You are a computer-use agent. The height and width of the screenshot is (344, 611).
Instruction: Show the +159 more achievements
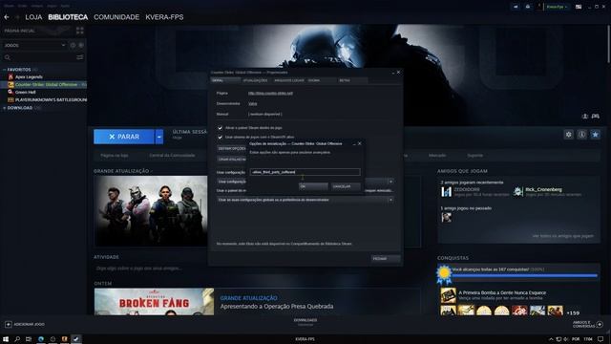click(x=573, y=312)
